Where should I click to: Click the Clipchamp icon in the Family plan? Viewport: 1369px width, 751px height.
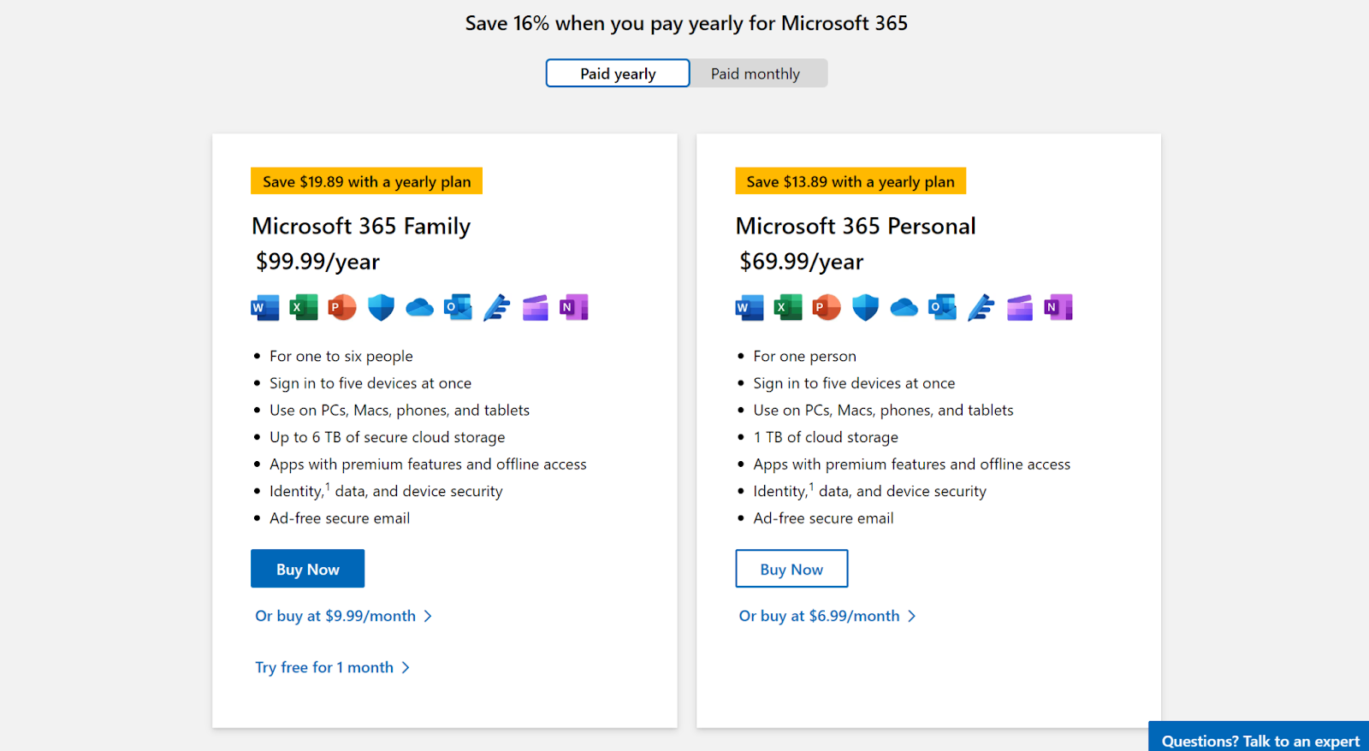pos(536,307)
